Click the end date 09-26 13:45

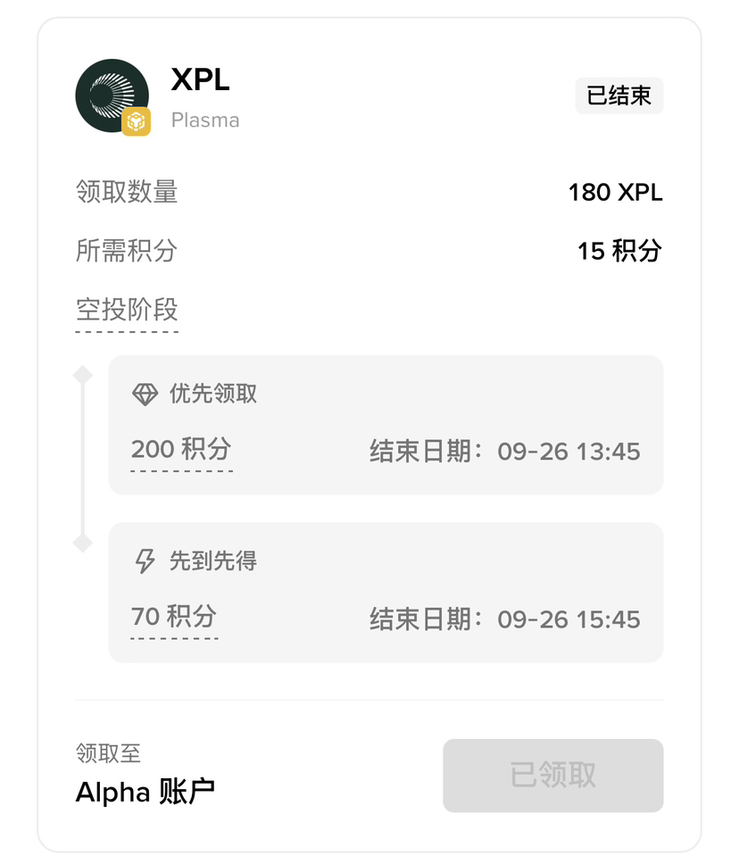tap(569, 452)
